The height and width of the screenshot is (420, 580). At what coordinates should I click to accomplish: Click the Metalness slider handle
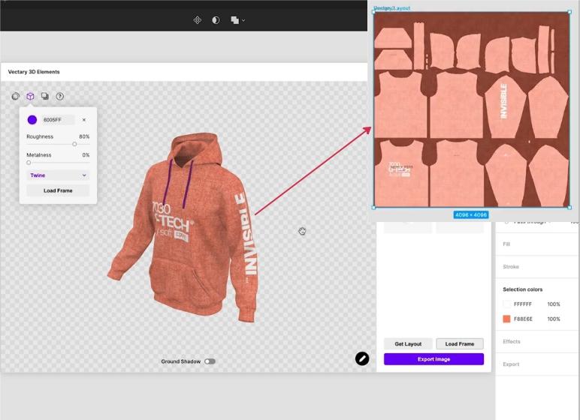pos(29,162)
